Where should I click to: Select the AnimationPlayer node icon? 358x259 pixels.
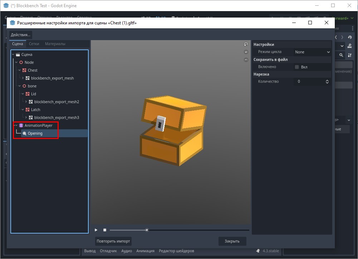coord(21,125)
